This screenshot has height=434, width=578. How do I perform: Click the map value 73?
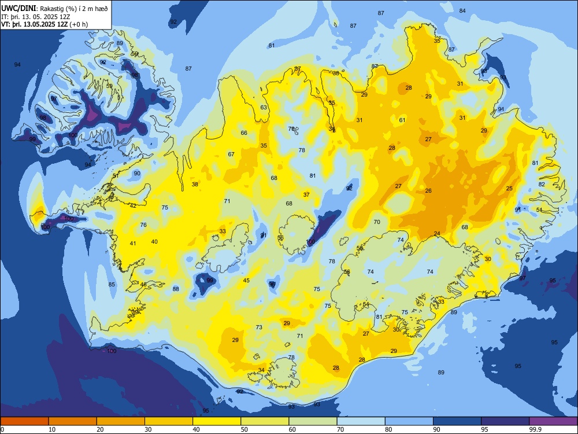[259, 328]
